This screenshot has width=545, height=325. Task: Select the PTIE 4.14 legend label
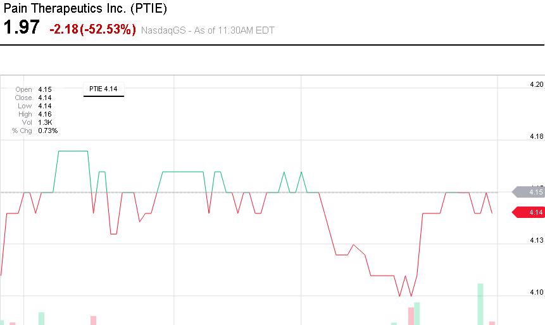[103, 89]
